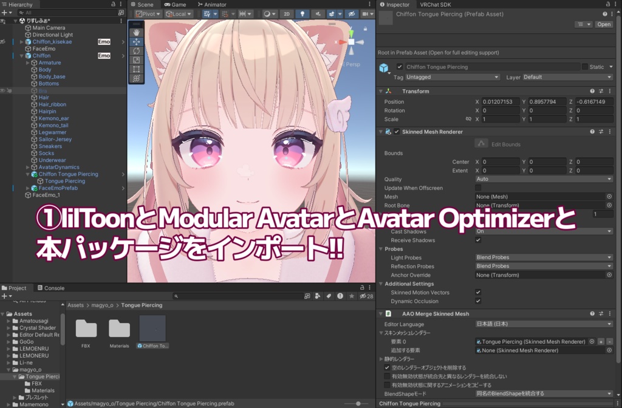
Task: Select the Hand view tool
Action: click(136, 32)
